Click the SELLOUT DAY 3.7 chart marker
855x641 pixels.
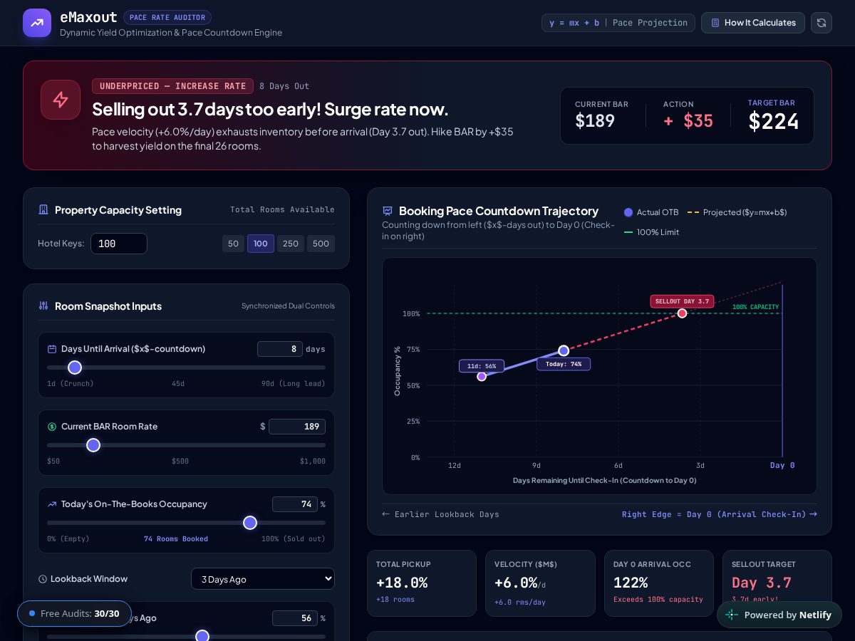click(682, 301)
